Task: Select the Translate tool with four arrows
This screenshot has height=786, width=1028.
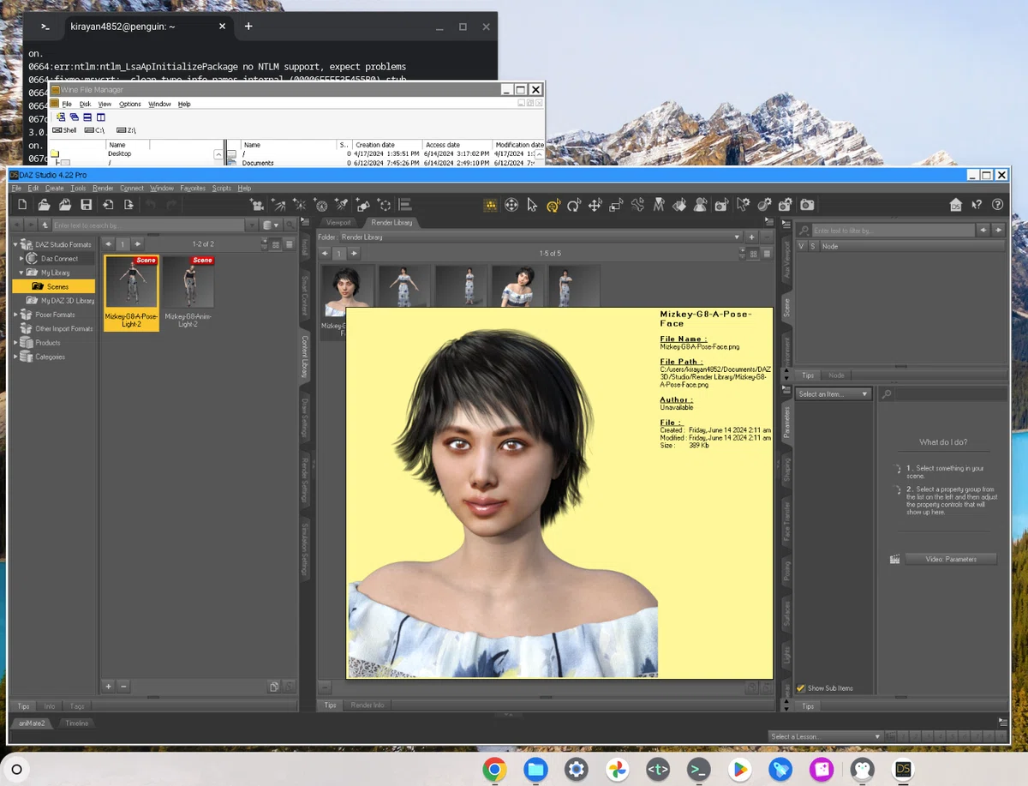Action: point(595,205)
